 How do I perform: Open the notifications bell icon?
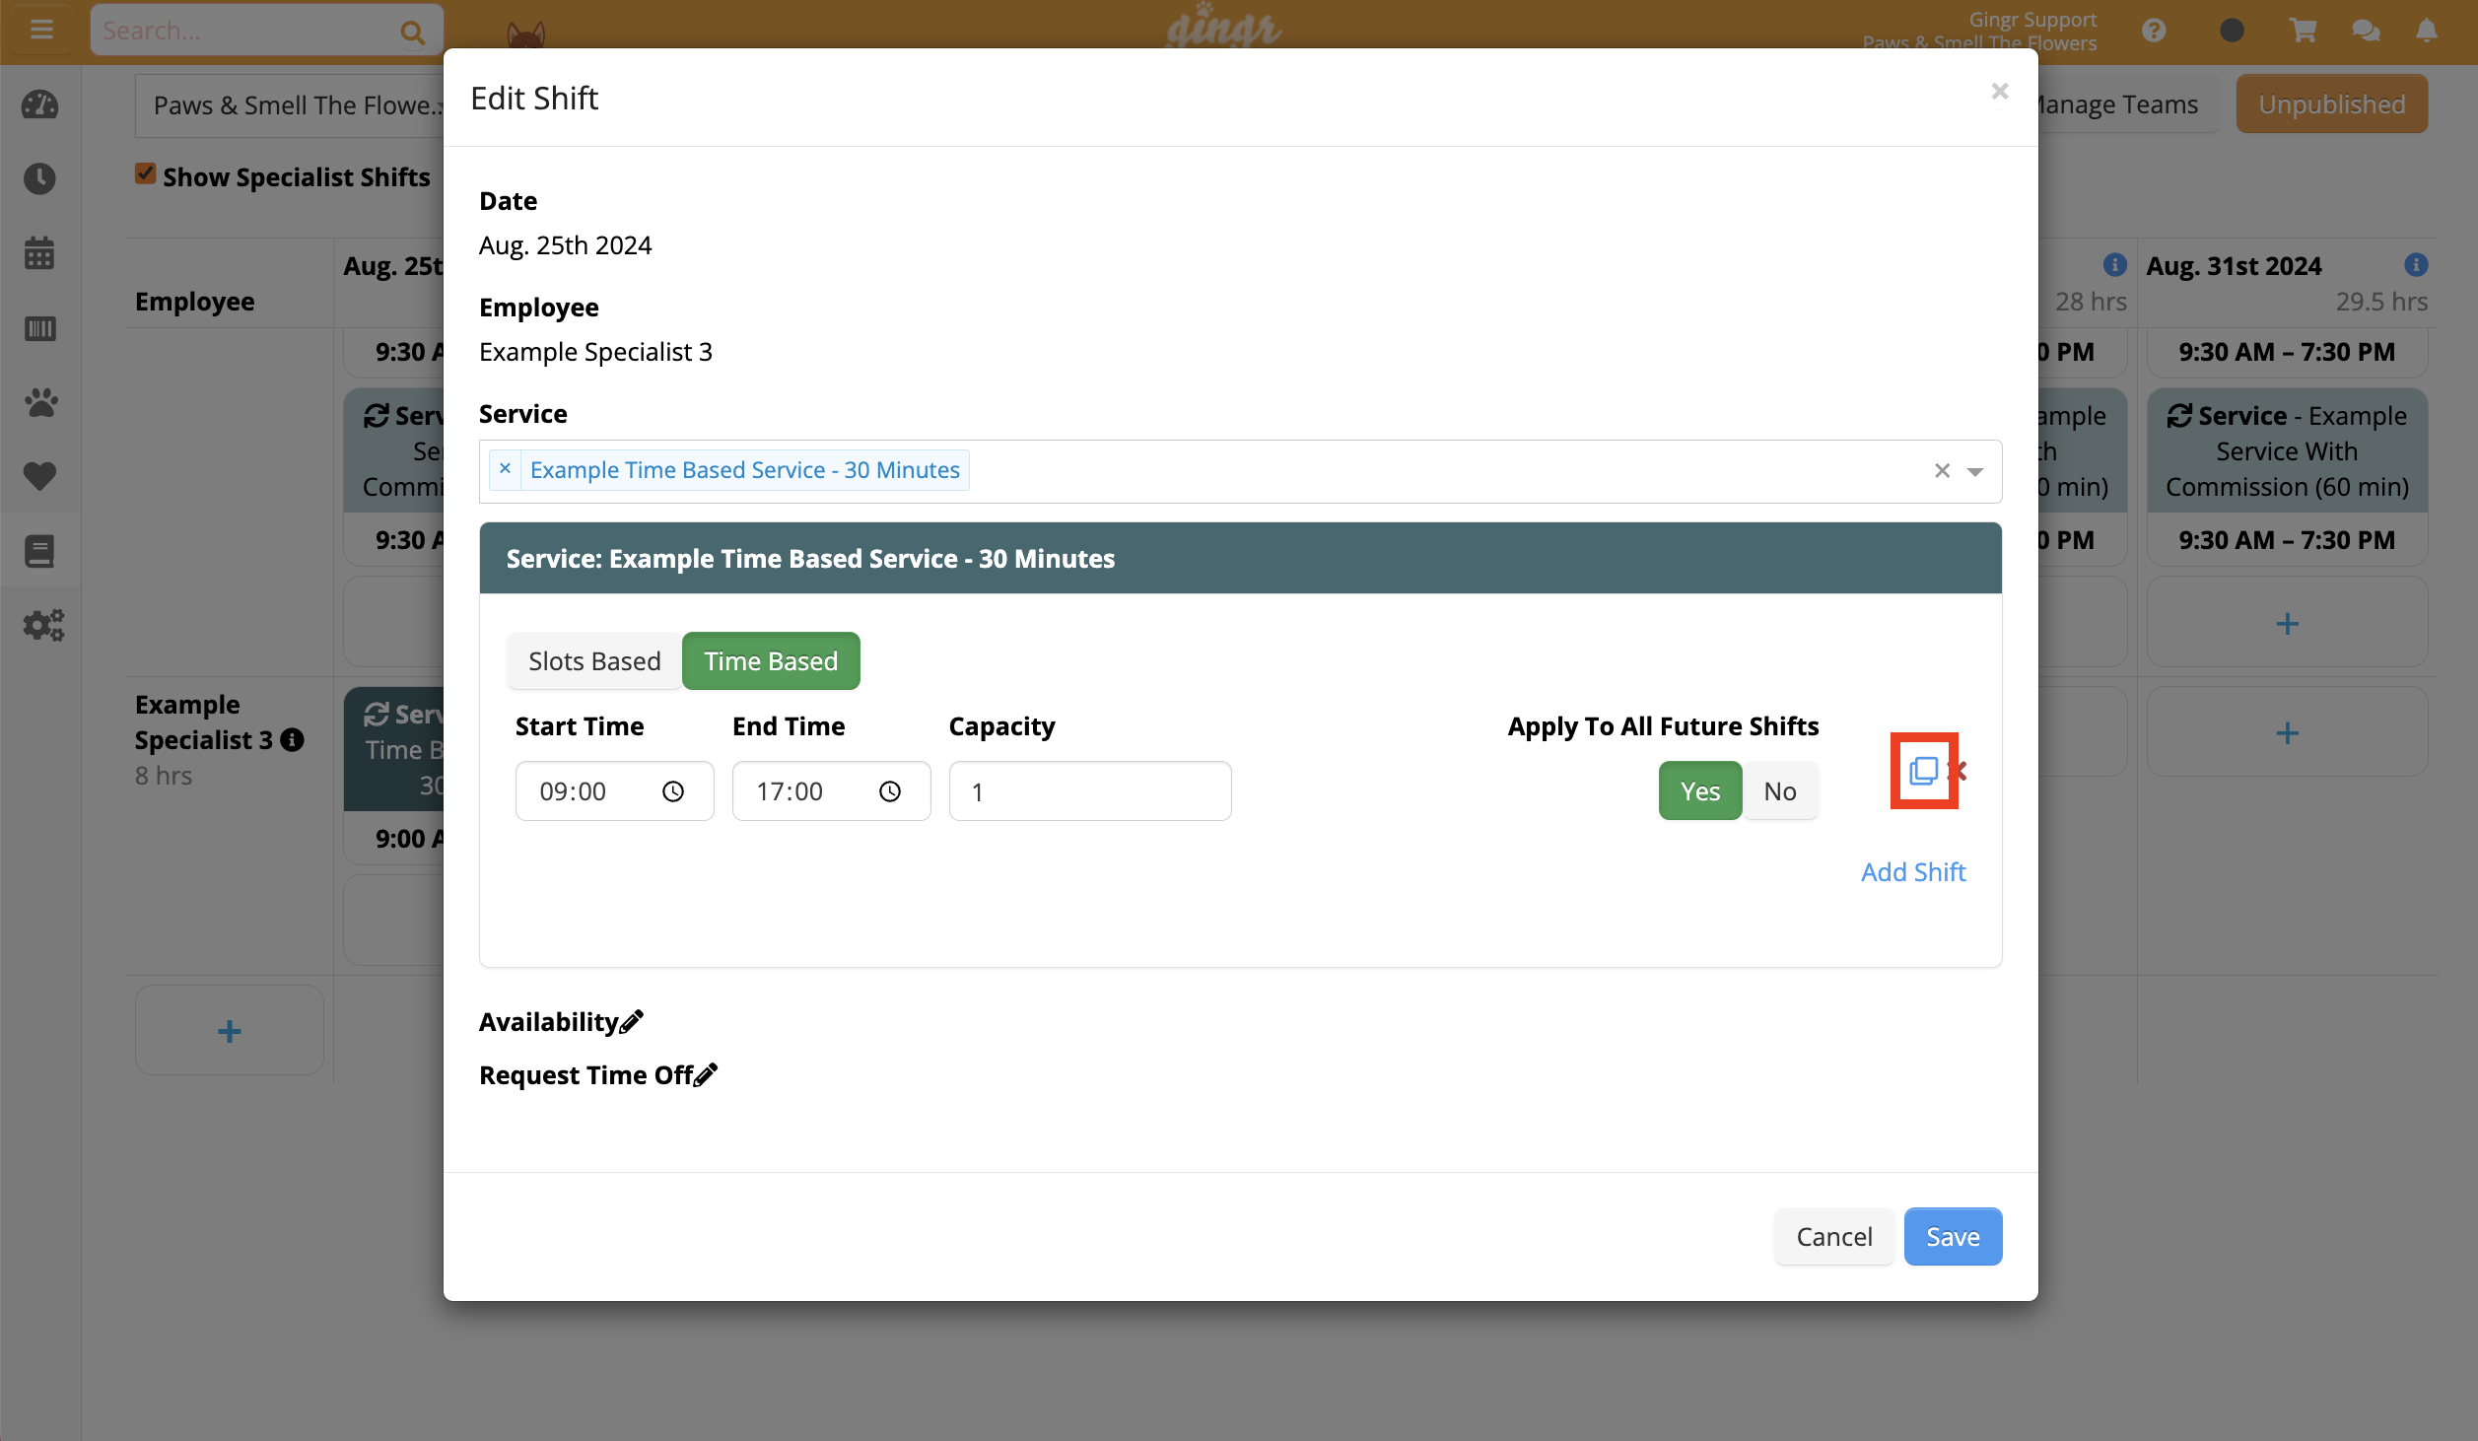pos(2427,31)
